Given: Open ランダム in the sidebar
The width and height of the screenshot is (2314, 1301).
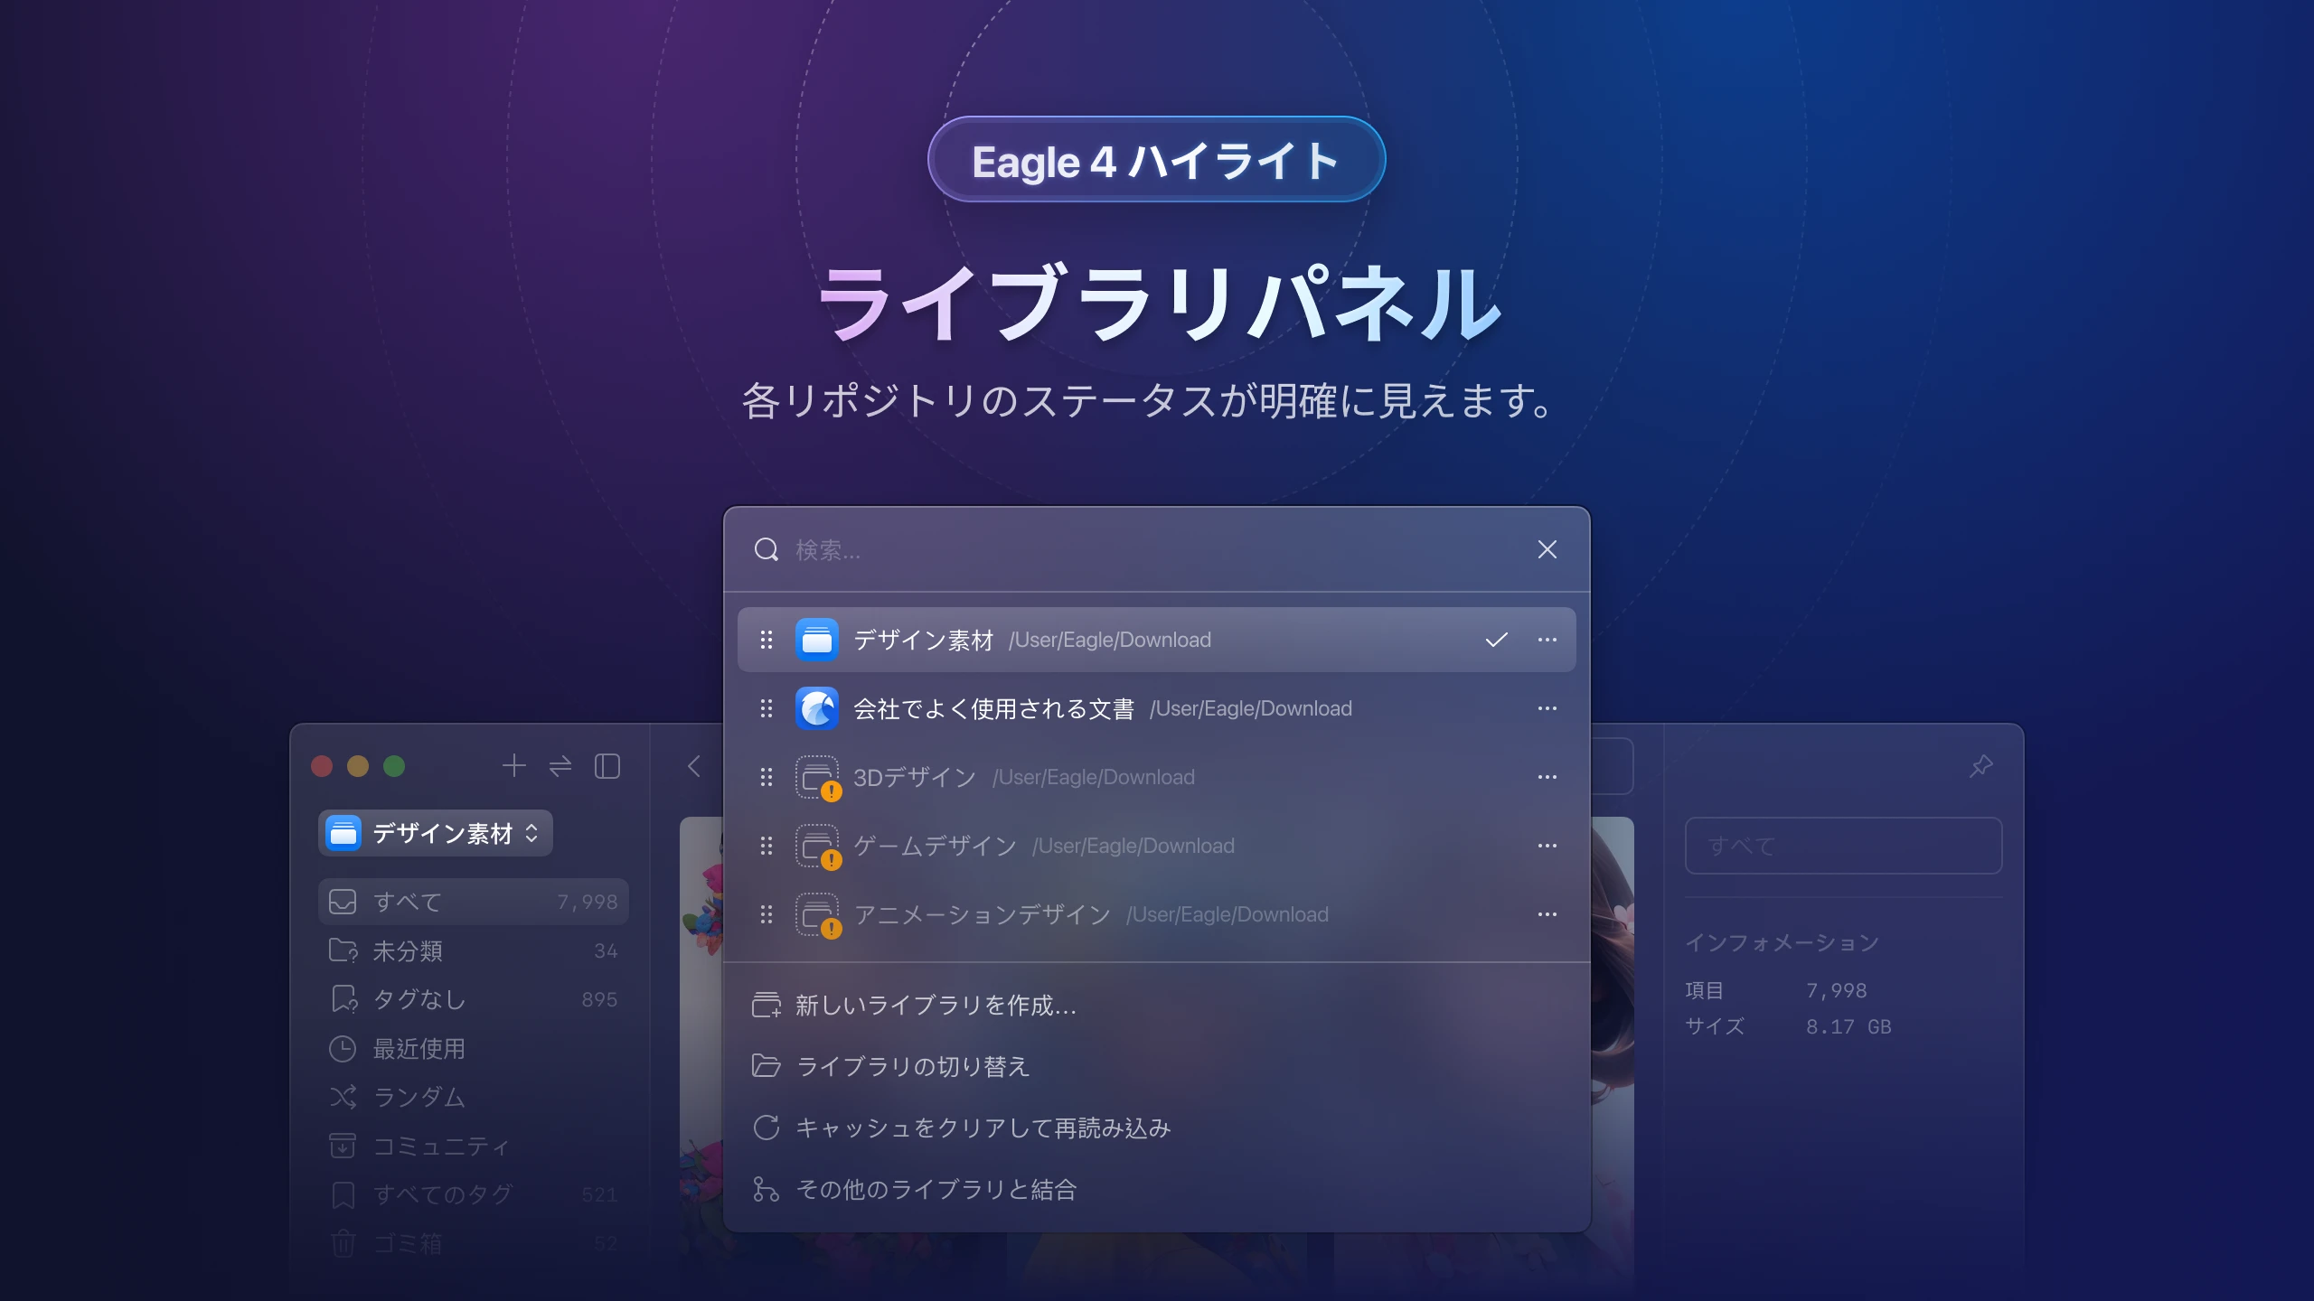Looking at the screenshot, I should 473,1097.
